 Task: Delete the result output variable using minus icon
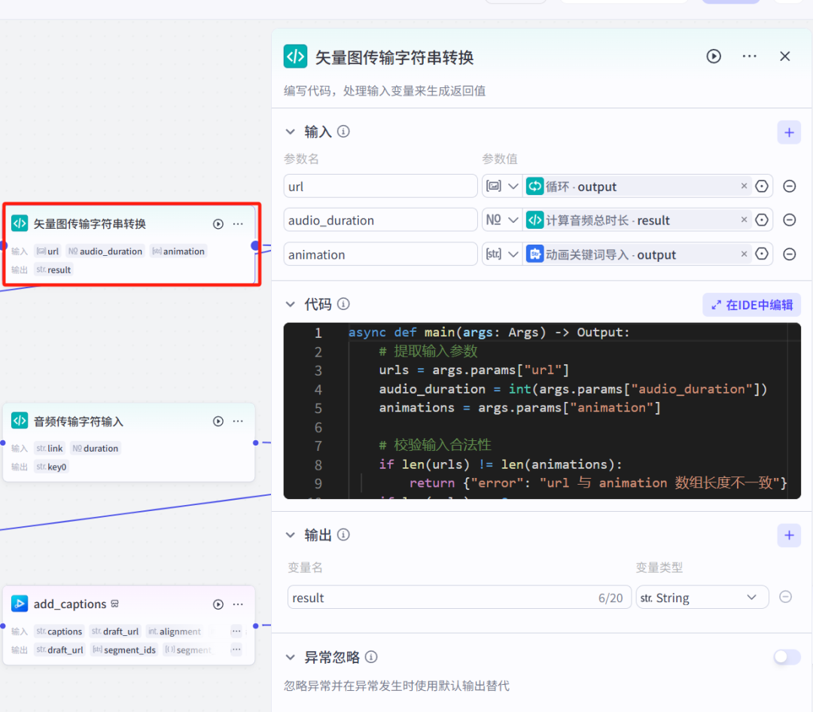click(x=785, y=596)
